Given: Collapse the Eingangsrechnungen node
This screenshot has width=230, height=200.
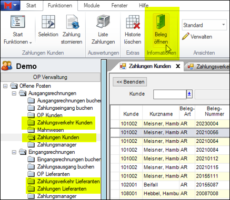Looking at the screenshot, I should click(x=14, y=152).
